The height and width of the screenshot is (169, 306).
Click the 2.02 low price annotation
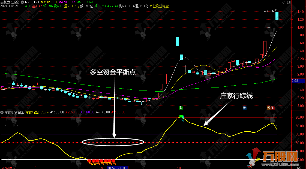pyautogui.click(x=148, y=105)
